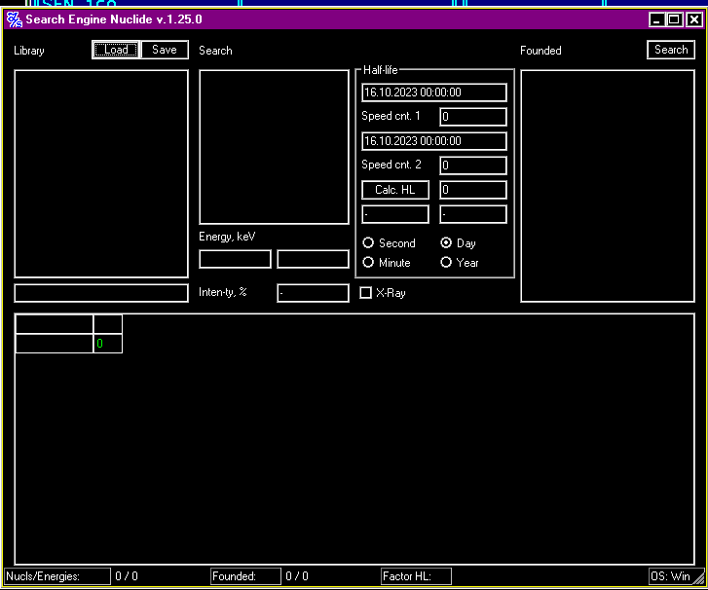
Task: Click the Calc. HL button
Action: coord(394,190)
